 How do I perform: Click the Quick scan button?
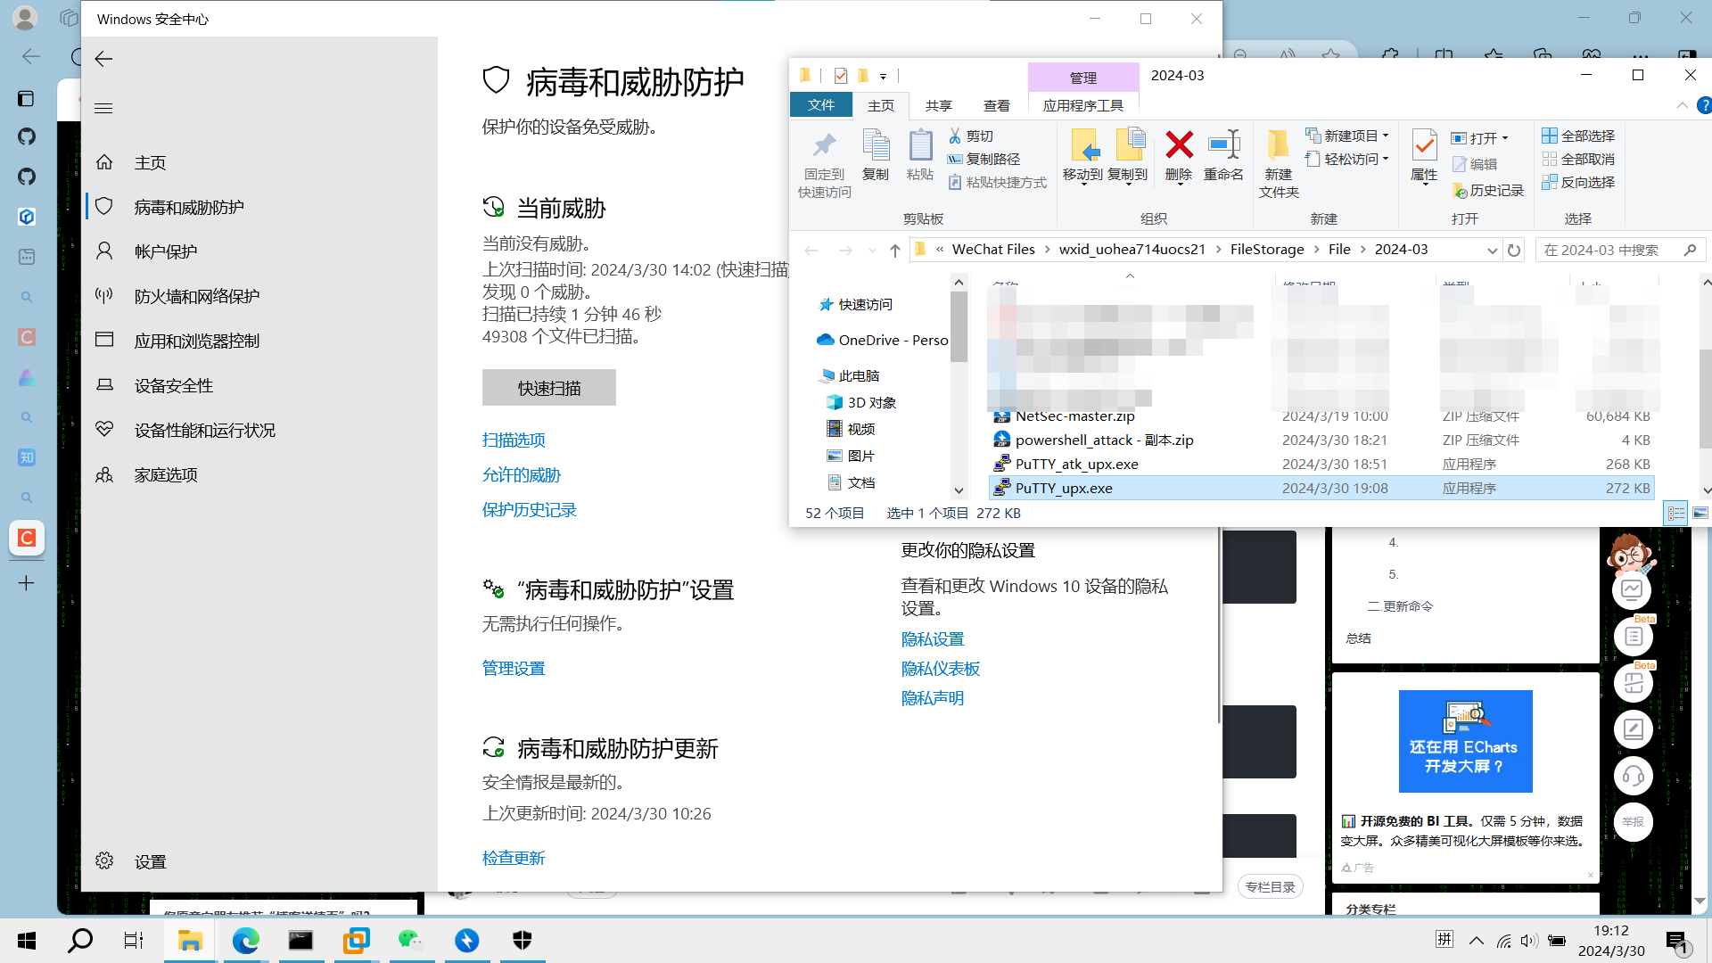point(548,388)
